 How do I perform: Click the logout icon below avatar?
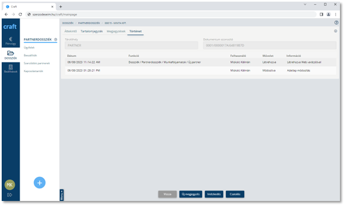click(10, 195)
